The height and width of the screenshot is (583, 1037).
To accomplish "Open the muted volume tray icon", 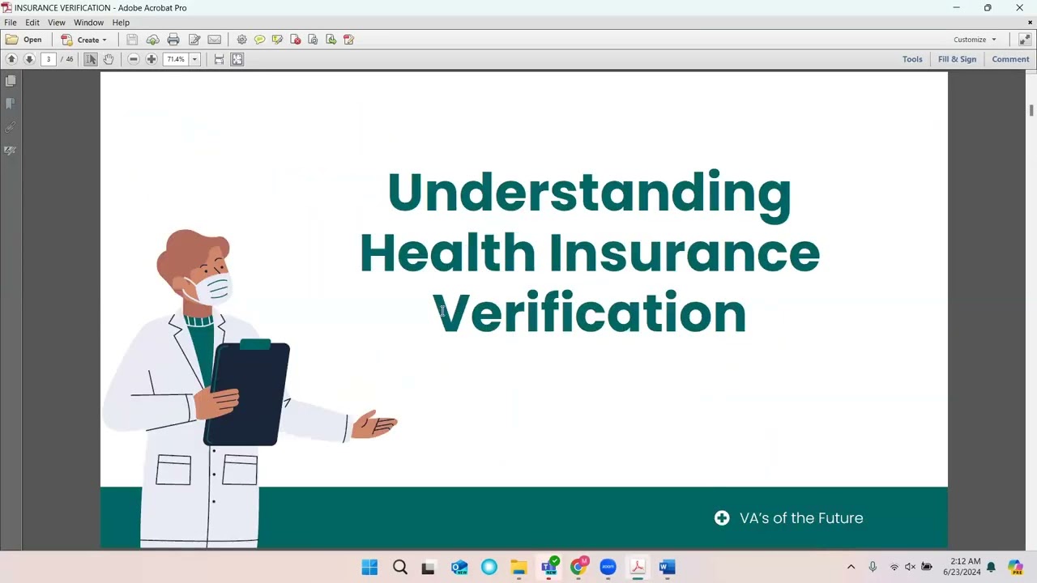I will tap(910, 567).
